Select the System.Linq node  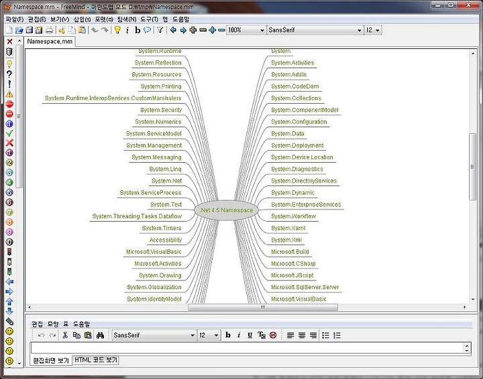tap(166, 169)
